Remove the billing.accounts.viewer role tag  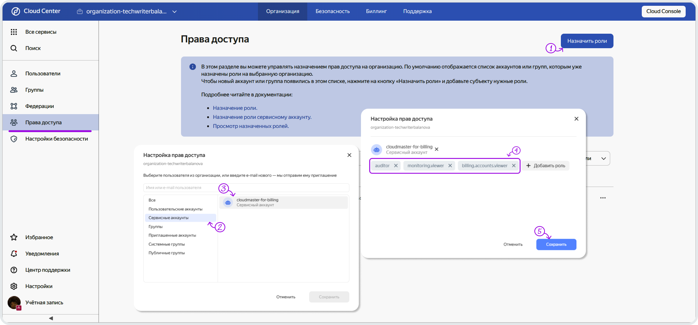(514, 166)
